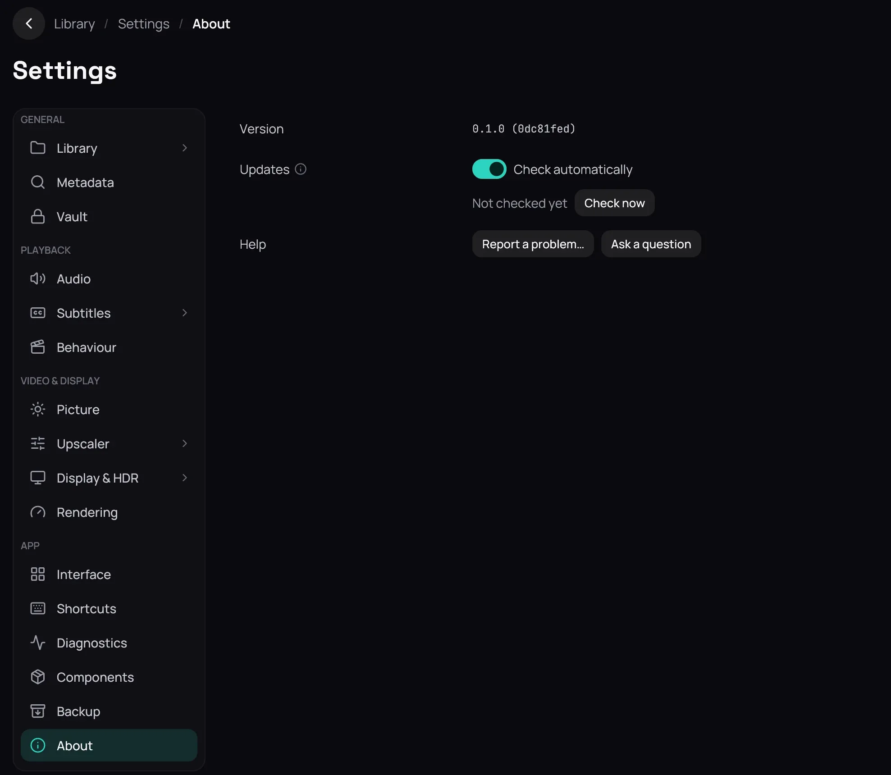
Task: Switch to Interface settings
Action: pyautogui.click(x=109, y=574)
